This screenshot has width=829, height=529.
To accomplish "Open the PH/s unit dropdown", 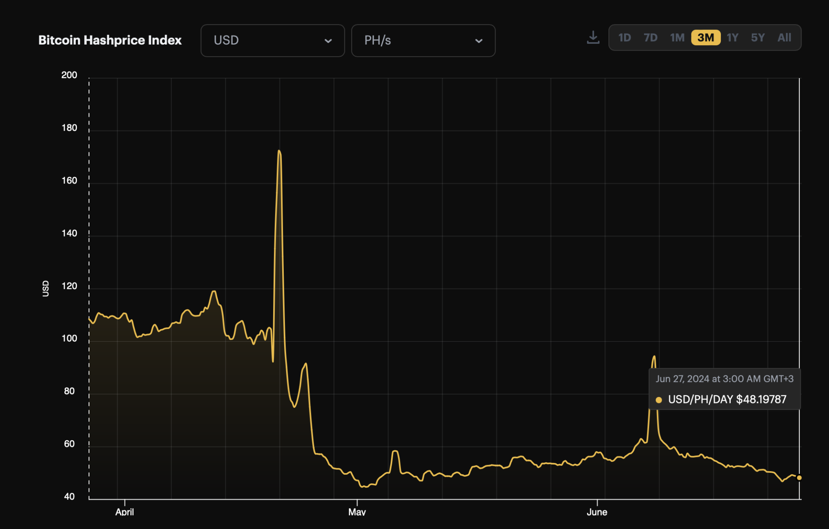I will (423, 41).
